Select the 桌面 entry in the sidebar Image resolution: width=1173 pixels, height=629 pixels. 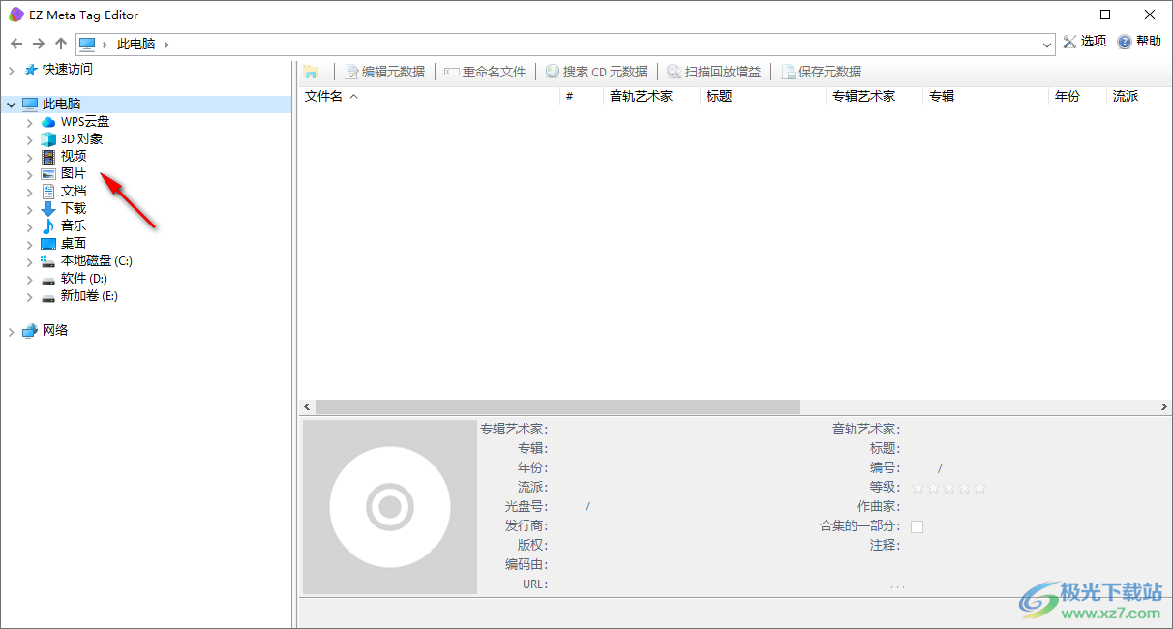71,243
